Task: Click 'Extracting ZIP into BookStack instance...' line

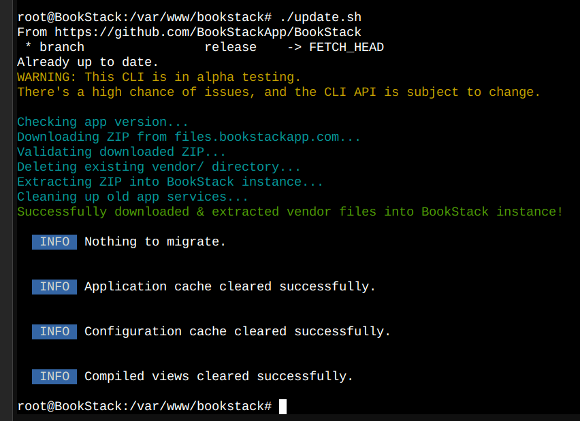Action: [x=170, y=182]
